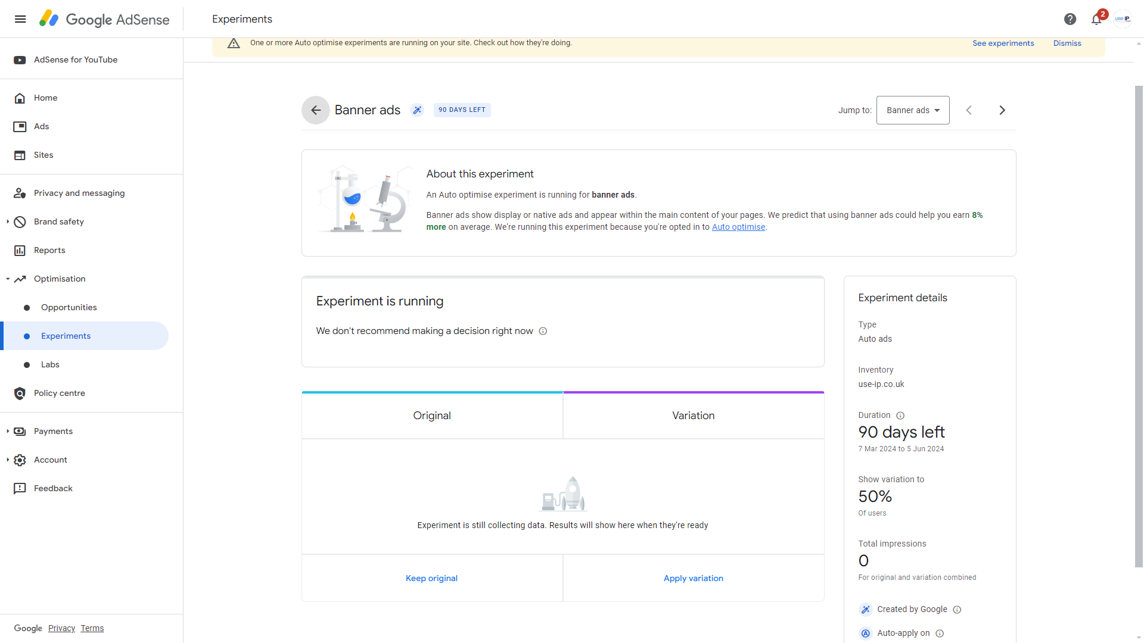1144x643 pixels.
Task: Click the Keep original button
Action: [x=432, y=578]
